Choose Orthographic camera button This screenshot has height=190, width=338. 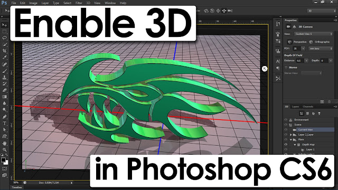[320, 42]
